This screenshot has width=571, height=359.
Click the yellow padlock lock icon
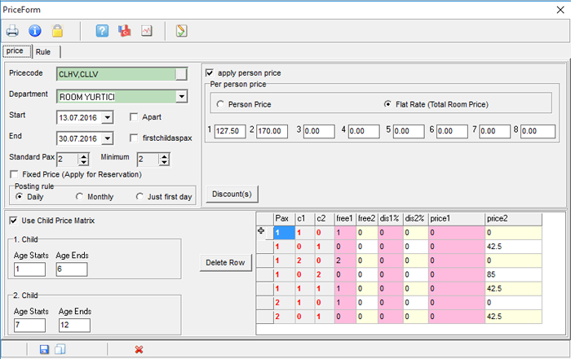click(57, 31)
